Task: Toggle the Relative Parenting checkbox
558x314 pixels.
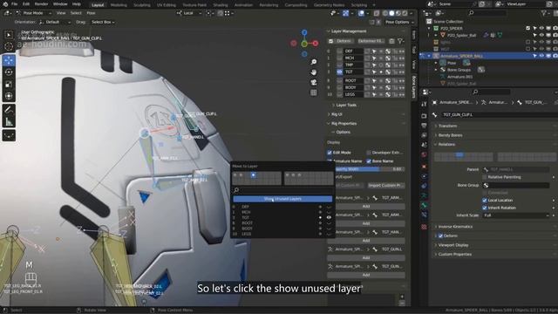Action: coord(485,177)
